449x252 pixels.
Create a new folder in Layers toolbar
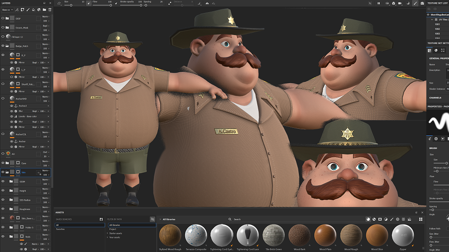44,10
